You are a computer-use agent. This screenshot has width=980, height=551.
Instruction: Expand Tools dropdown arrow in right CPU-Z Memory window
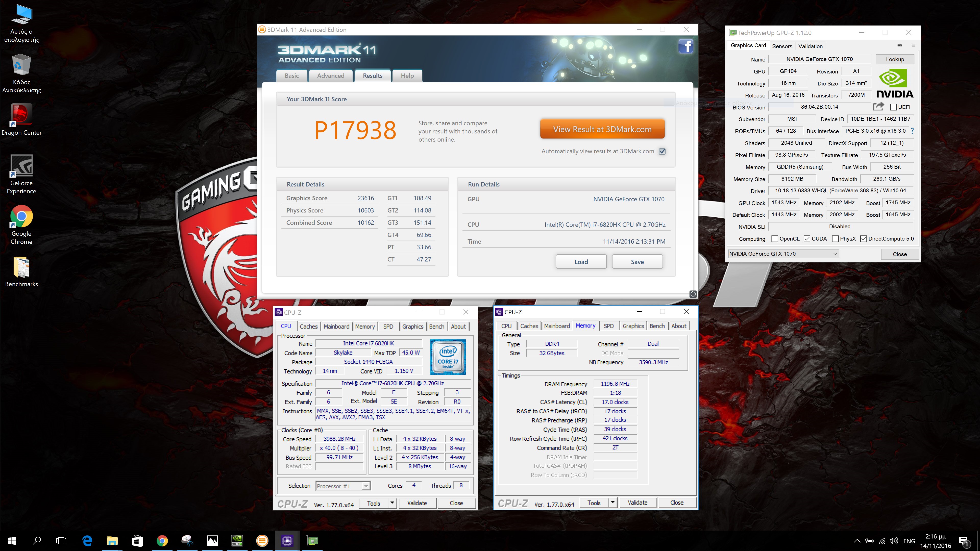pos(612,502)
